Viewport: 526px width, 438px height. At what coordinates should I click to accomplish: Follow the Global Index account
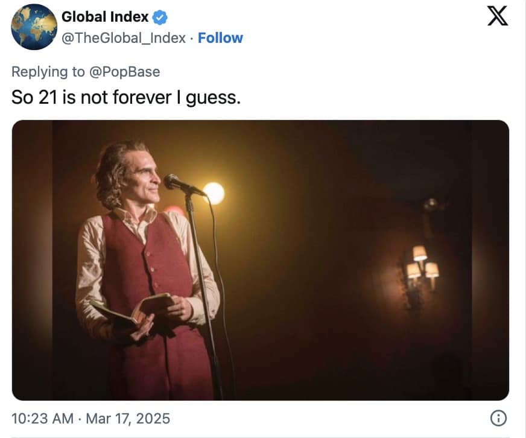point(220,37)
